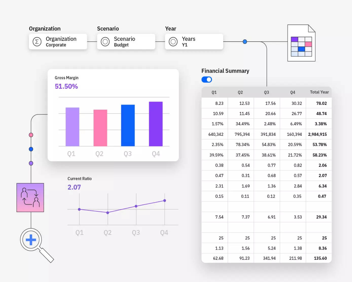Click the purple node on connector line

[31, 163]
